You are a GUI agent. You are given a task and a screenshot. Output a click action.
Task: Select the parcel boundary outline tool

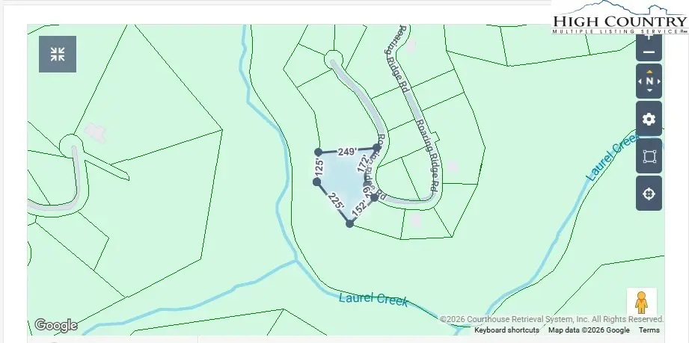pos(649,157)
